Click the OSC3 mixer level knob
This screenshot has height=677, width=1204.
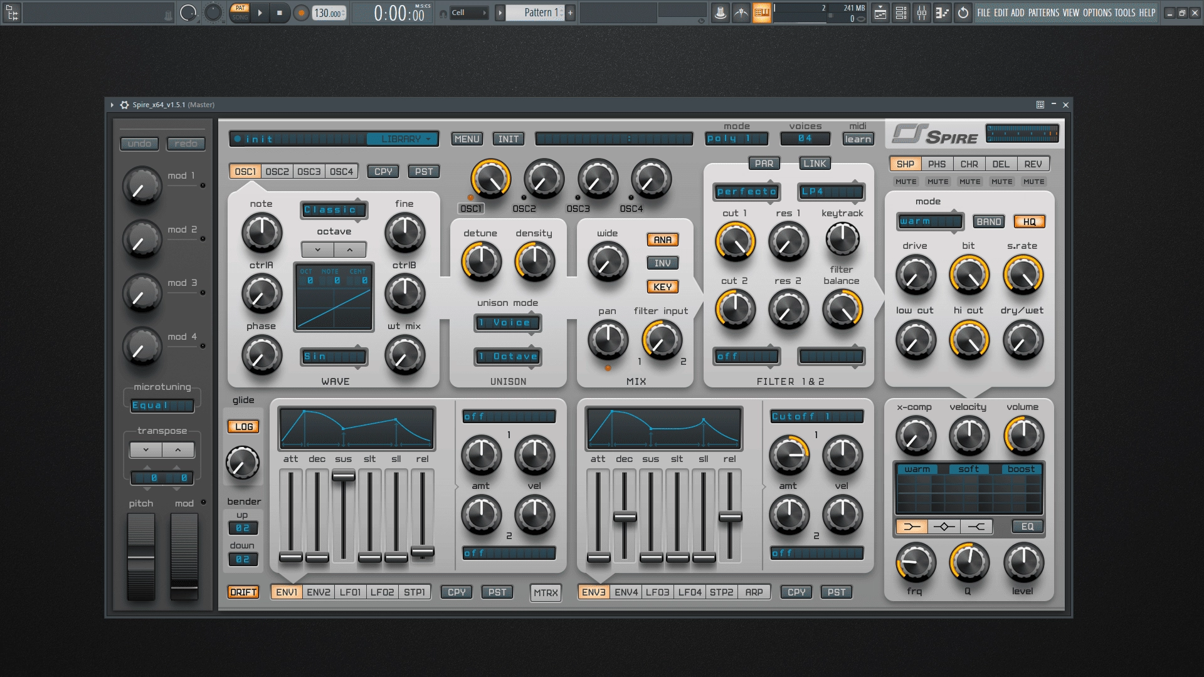(x=598, y=179)
